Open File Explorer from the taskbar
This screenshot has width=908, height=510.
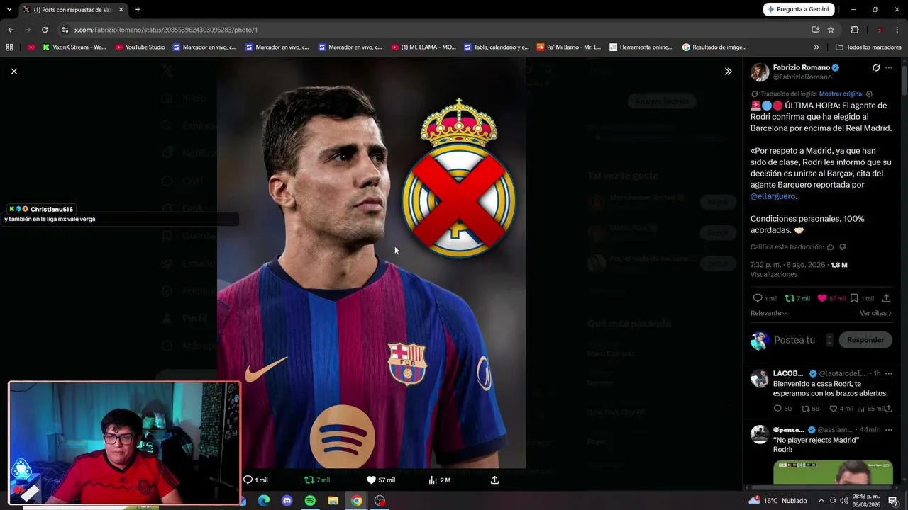point(333,501)
